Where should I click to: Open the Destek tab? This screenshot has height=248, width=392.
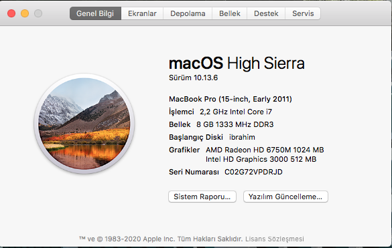(x=266, y=13)
